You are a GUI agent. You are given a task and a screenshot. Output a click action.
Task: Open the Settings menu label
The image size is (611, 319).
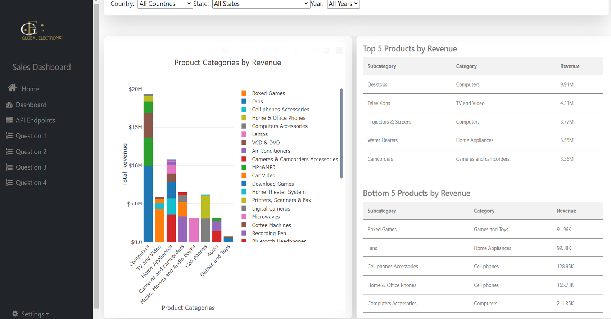coord(33,314)
